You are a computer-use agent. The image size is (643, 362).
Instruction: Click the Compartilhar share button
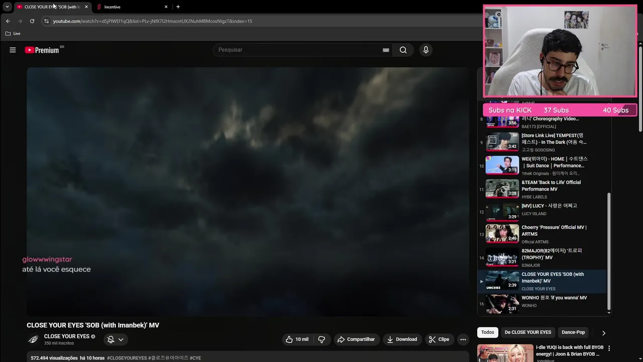tap(356, 339)
